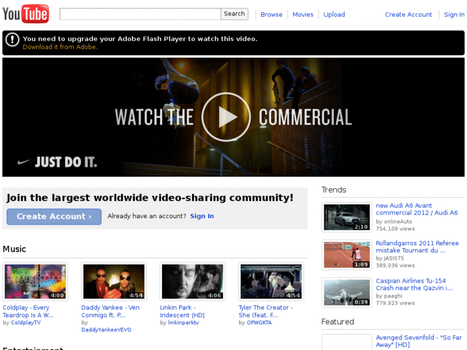Open the Movies menu link

click(303, 15)
